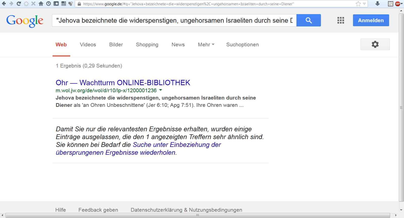Go back with the browser back arrow
404x218 pixels.
tap(4, 4)
